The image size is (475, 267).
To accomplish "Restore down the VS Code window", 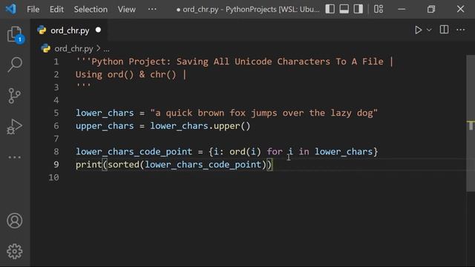I will pyautogui.click(x=430, y=9).
